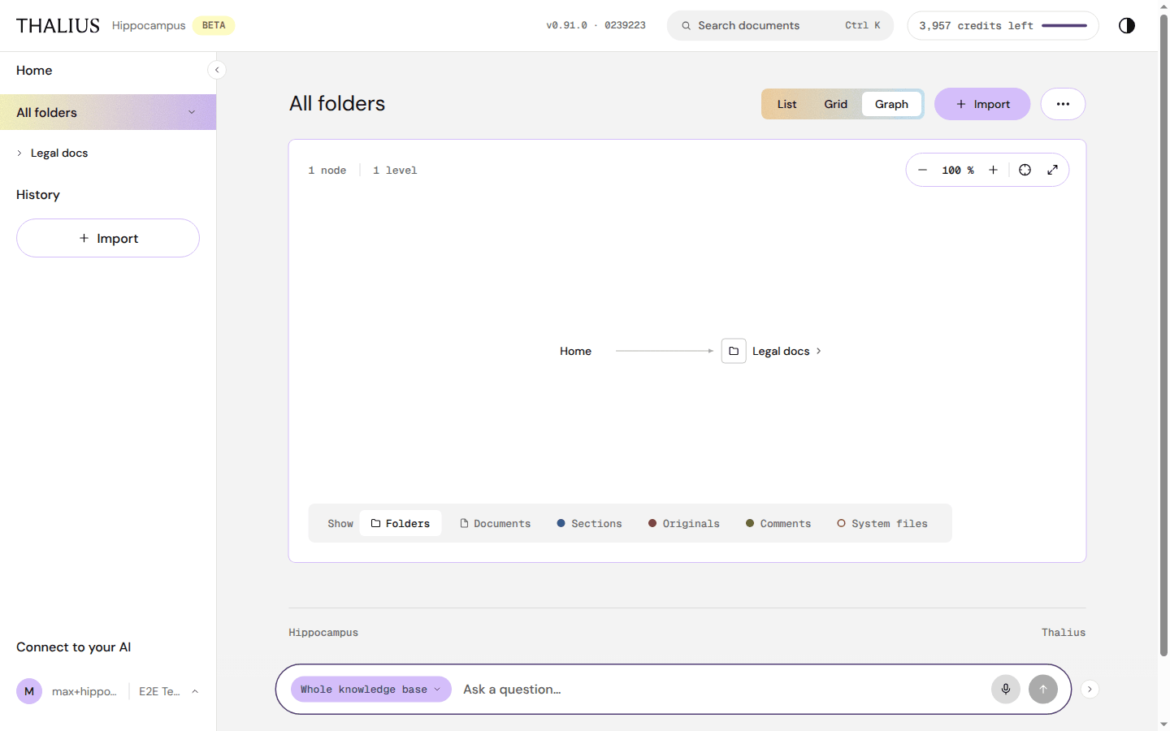Focus the Ask a question input
The height and width of the screenshot is (731, 1170).
click(x=721, y=690)
